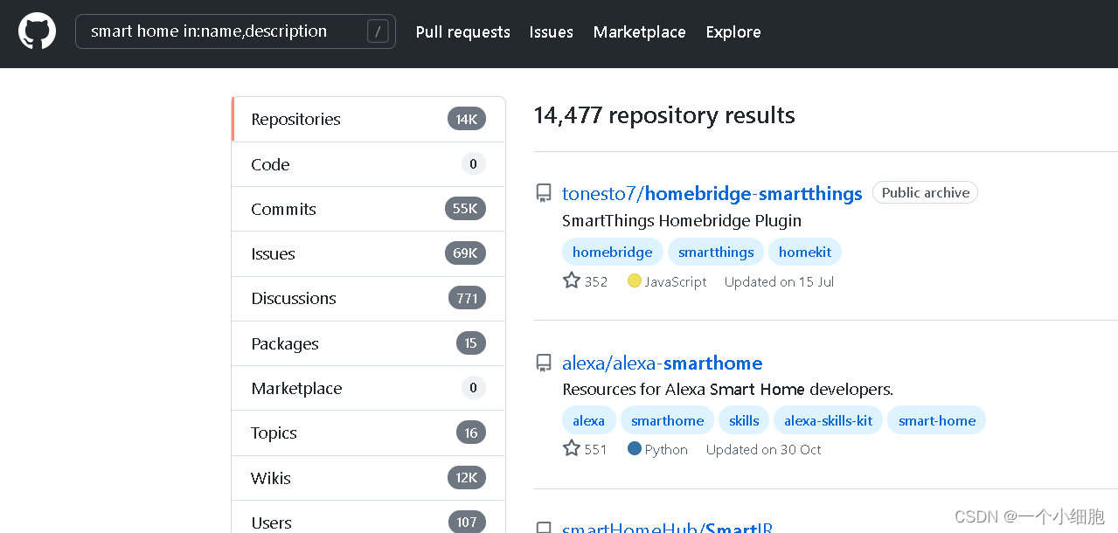This screenshot has width=1118, height=533.
Task: Click the repository icon beside tonesto7/homebridge-smartthings
Action: click(x=544, y=193)
